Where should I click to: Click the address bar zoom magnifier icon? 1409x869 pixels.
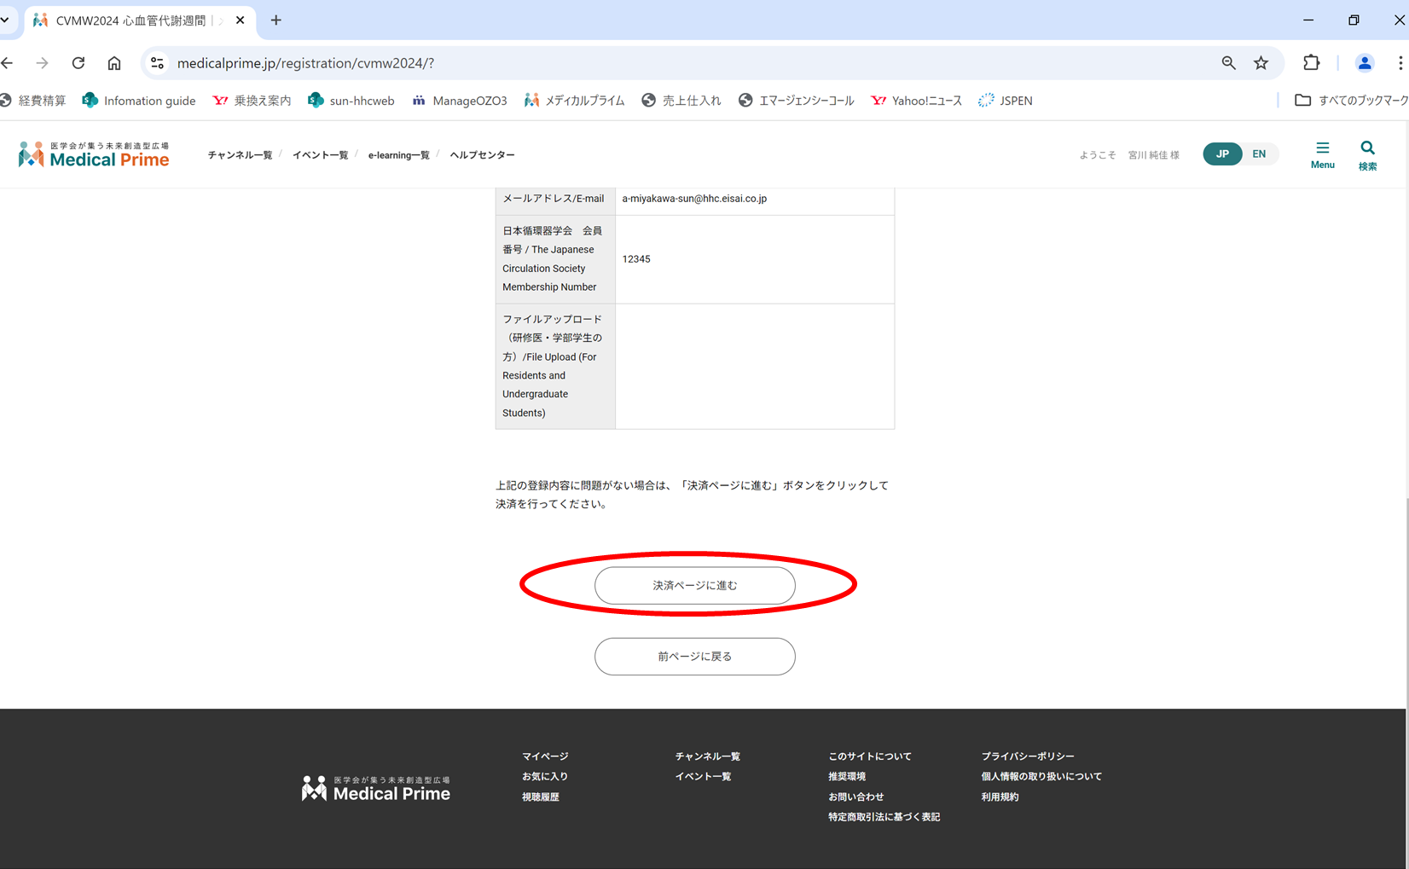tap(1228, 63)
